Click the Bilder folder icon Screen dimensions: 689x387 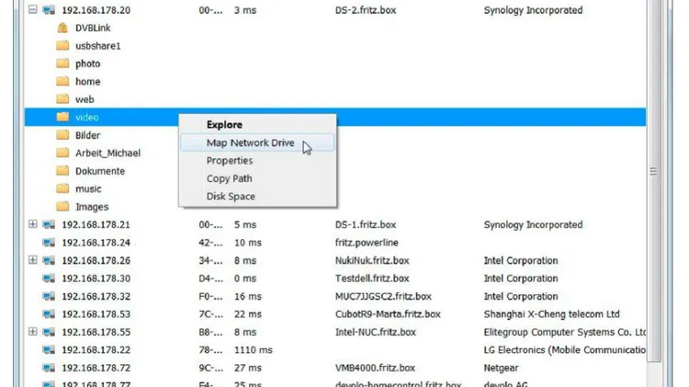pyautogui.click(x=62, y=135)
